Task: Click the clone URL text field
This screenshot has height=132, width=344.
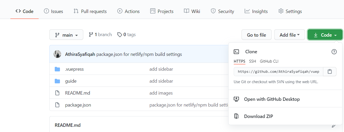Action: pyautogui.click(x=278, y=71)
